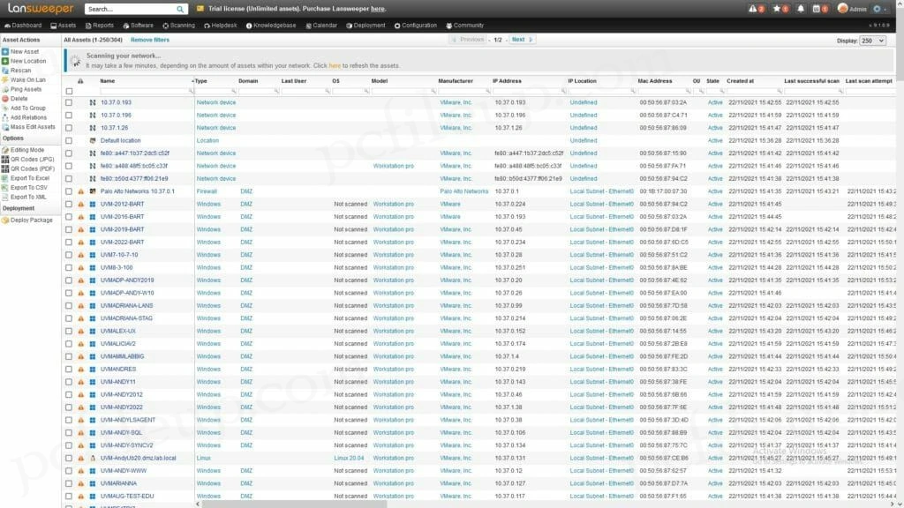Open the notifications bell icon
The width and height of the screenshot is (904, 508).
[800, 8]
